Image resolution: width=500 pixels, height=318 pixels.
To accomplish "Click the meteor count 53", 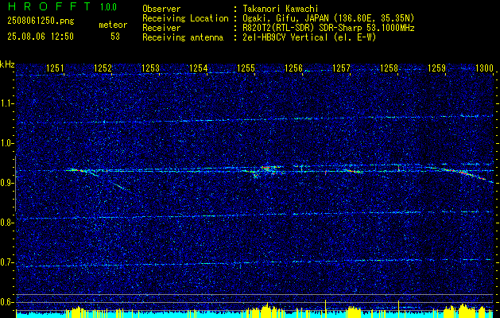I will tap(115, 37).
